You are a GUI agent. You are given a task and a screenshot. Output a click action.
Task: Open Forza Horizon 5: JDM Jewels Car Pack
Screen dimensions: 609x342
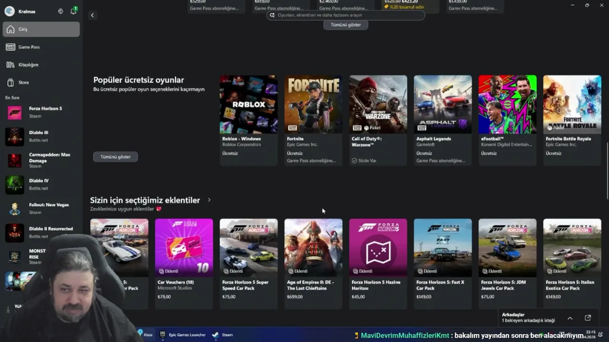[x=507, y=264]
